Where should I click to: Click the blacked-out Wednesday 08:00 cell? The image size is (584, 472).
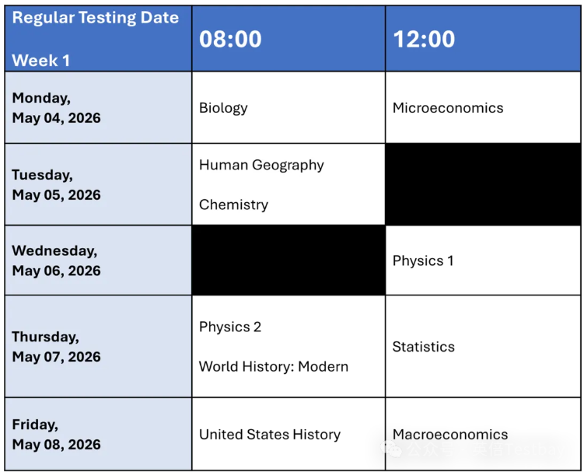pyautogui.click(x=289, y=260)
